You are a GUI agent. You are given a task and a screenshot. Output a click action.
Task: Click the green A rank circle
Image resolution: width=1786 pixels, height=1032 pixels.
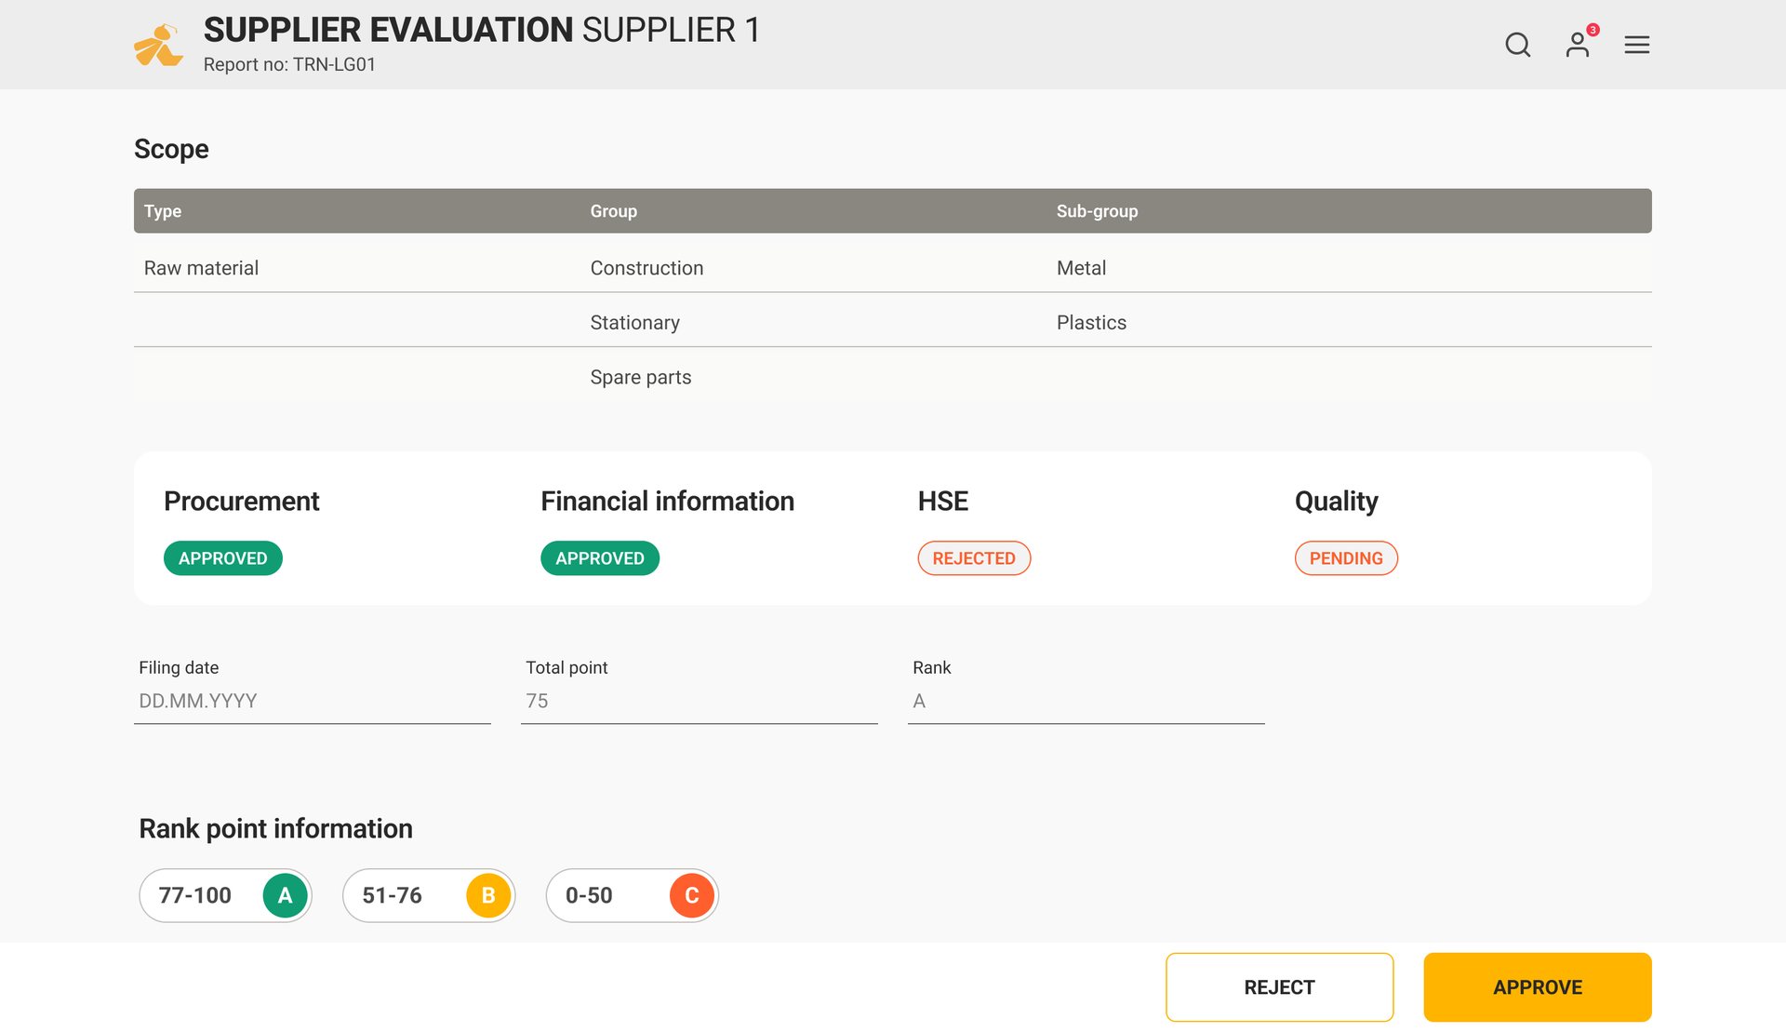point(285,895)
